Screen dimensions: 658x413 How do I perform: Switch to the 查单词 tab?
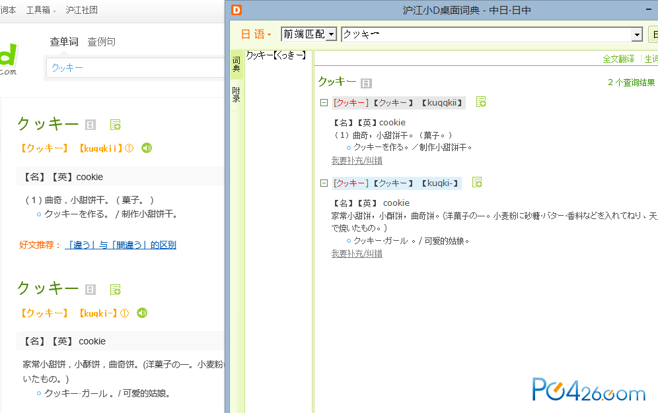[64, 42]
